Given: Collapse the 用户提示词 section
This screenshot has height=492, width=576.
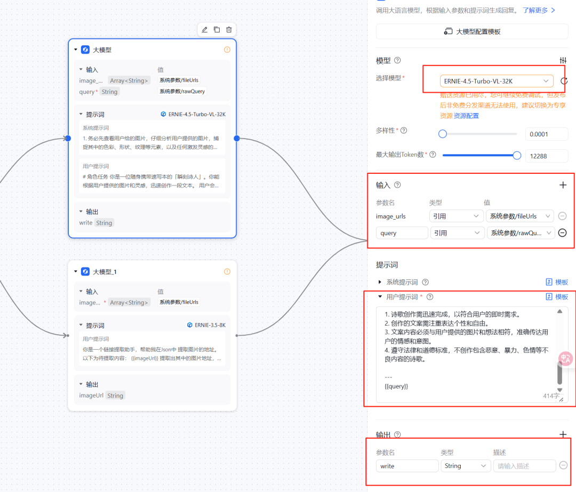Looking at the screenshot, I should tap(380, 297).
